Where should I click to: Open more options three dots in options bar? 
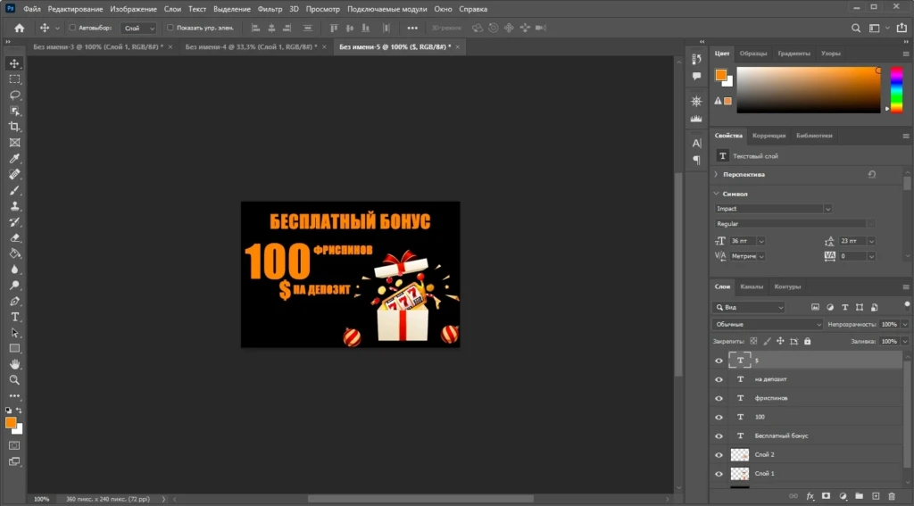[412, 28]
